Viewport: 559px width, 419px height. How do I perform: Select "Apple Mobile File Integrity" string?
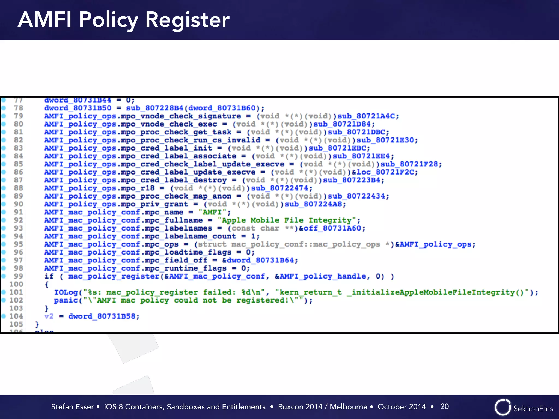[287, 220]
